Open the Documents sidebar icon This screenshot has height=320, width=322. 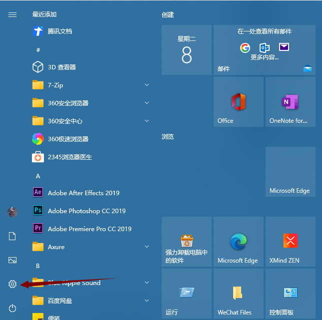12,236
